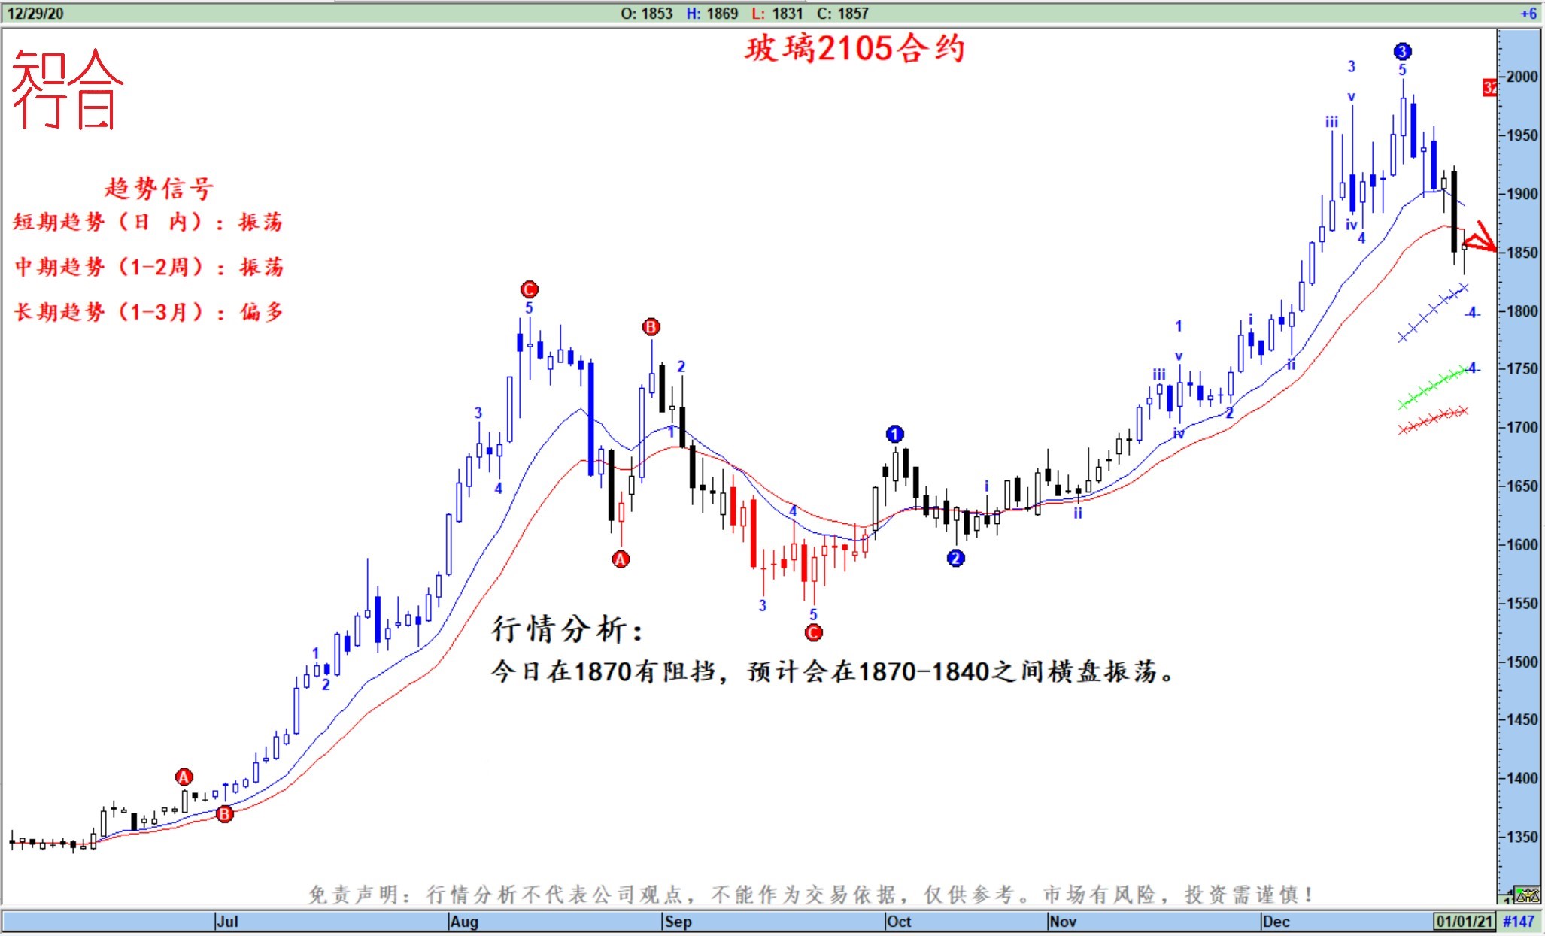Select the green X-marked projection line

pos(1432,386)
